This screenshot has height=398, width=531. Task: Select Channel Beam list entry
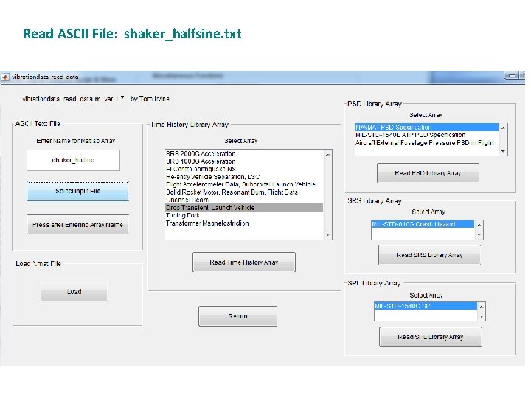(244, 200)
